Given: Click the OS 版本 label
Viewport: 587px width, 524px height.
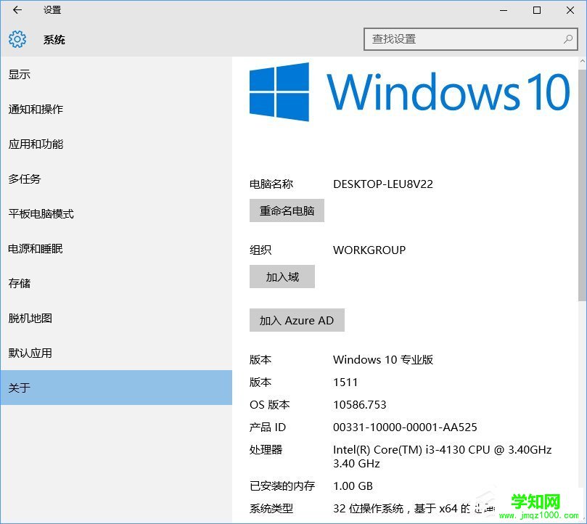Looking at the screenshot, I should coord(269,405).
